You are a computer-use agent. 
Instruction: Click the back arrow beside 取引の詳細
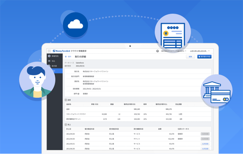tap(66, 56)
